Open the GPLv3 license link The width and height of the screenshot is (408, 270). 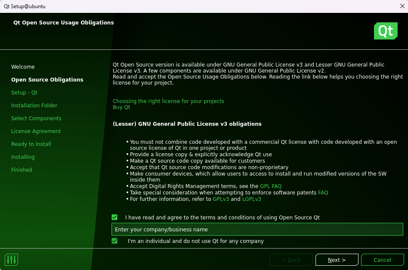pos(221,199)
